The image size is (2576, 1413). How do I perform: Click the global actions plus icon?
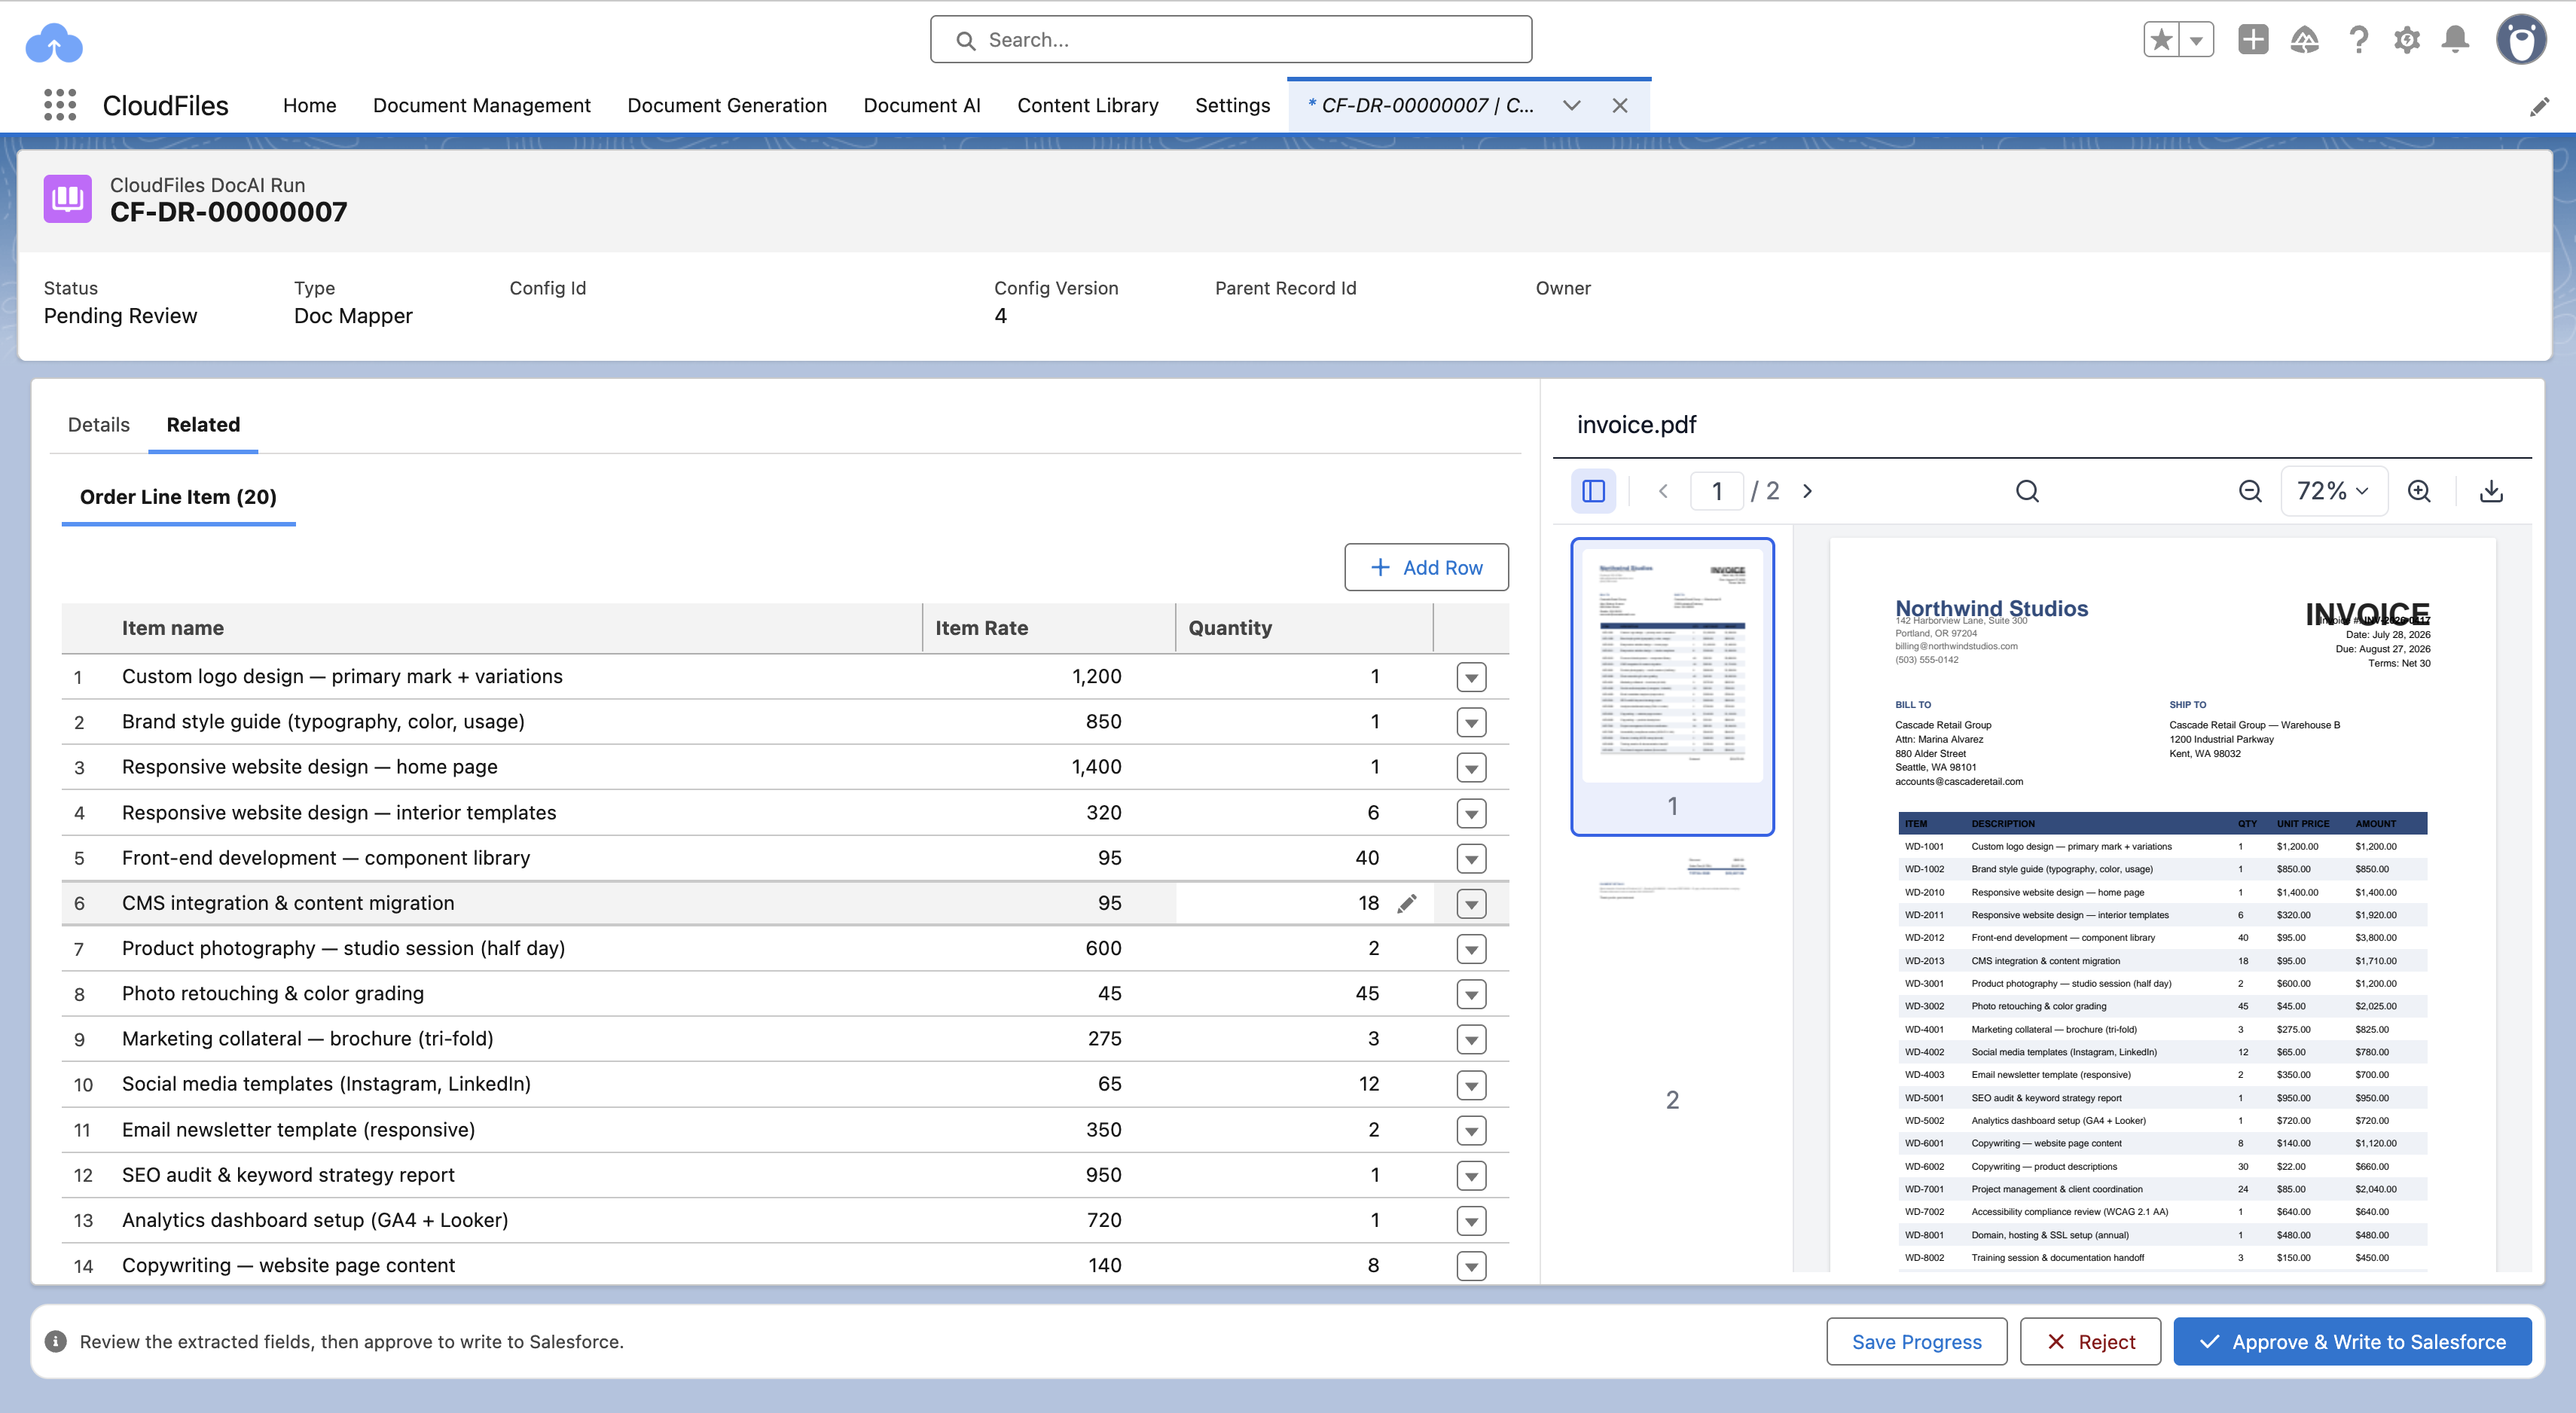[x=2253, y=40]
